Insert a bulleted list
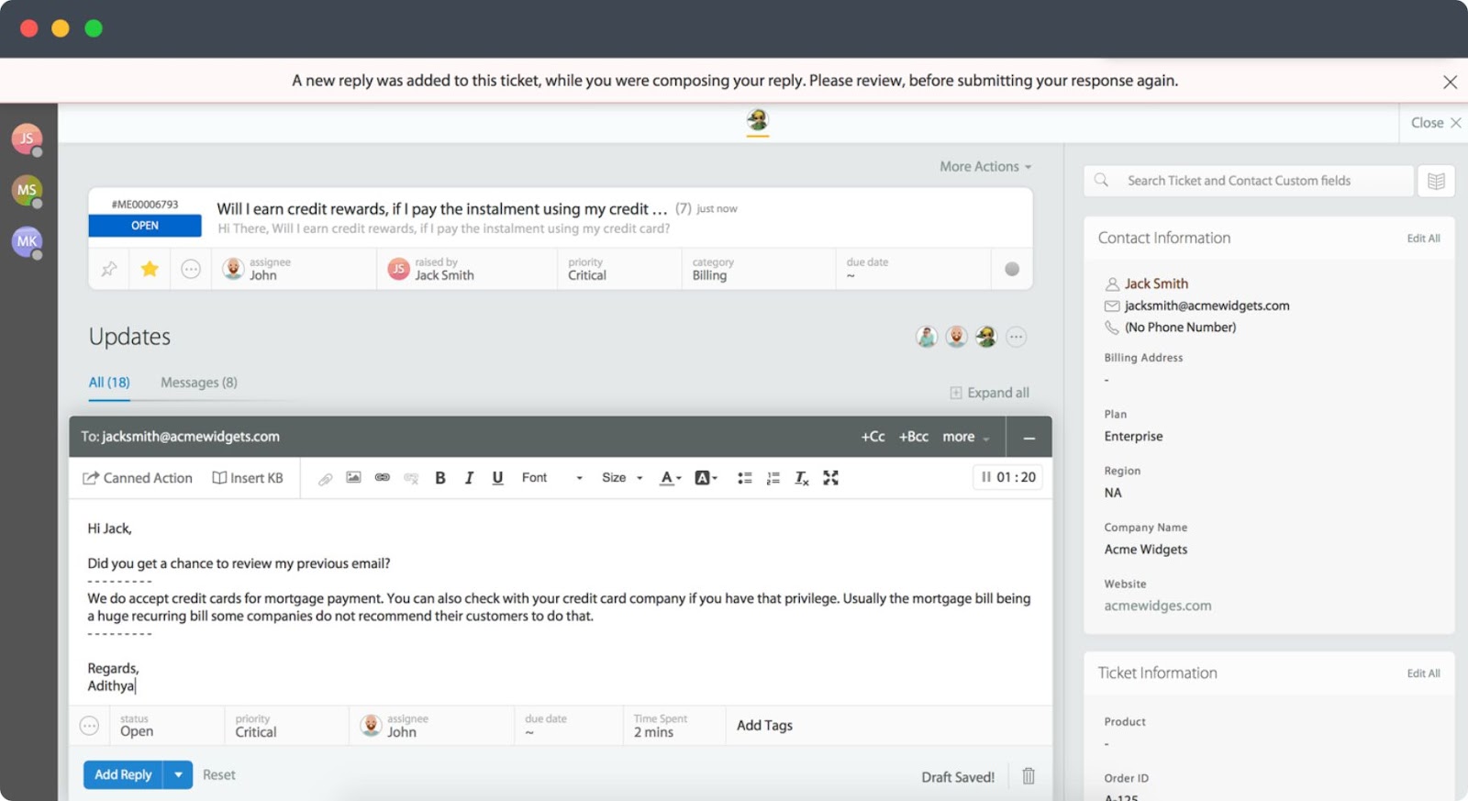Viewport: 1468px width, 801px height. pyautogui.click(x=745, y=478)
